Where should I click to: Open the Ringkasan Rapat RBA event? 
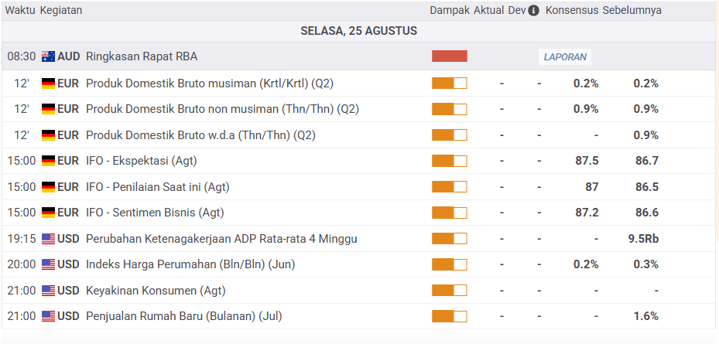pos(142,56)
